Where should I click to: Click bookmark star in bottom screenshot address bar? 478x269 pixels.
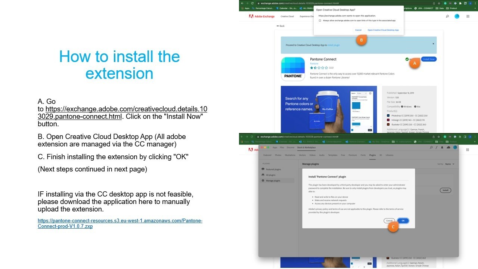(x=439, y=137)
